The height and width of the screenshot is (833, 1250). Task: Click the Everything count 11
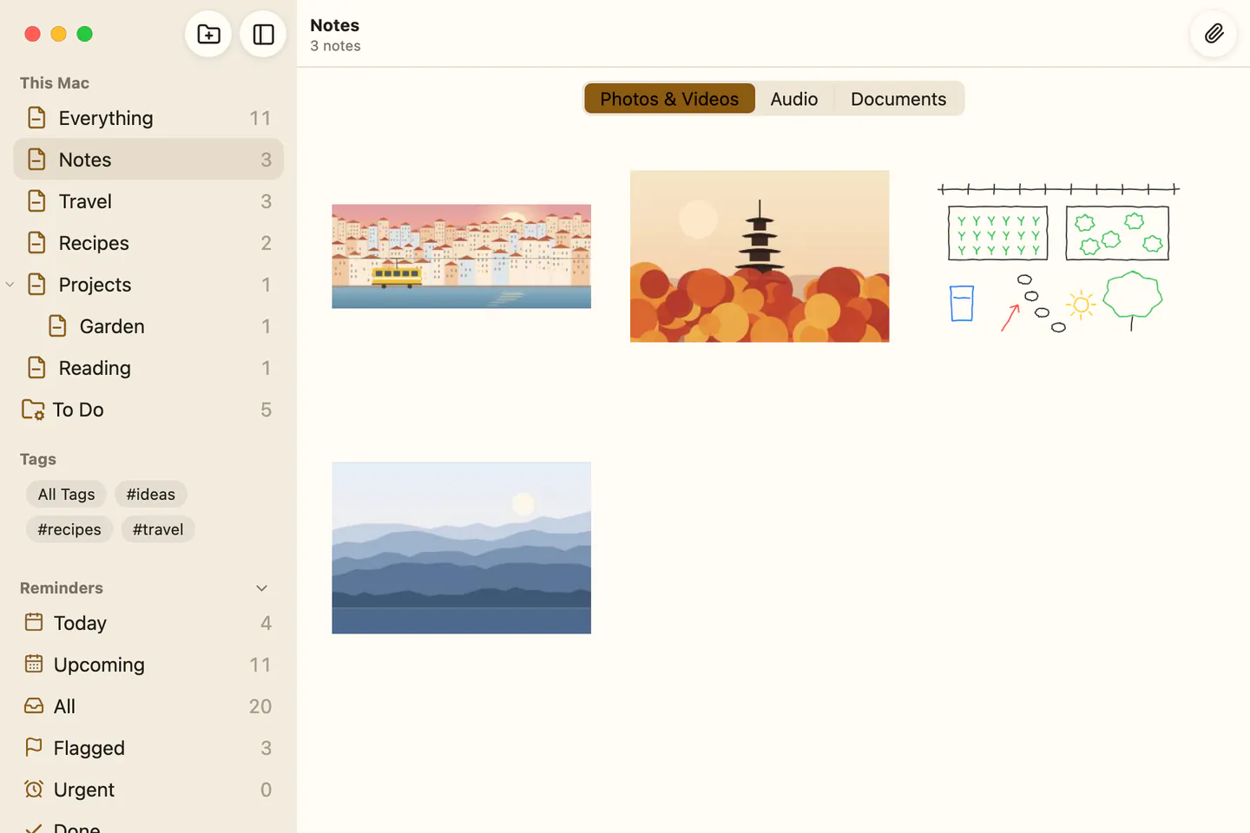(x=260, y=118)
